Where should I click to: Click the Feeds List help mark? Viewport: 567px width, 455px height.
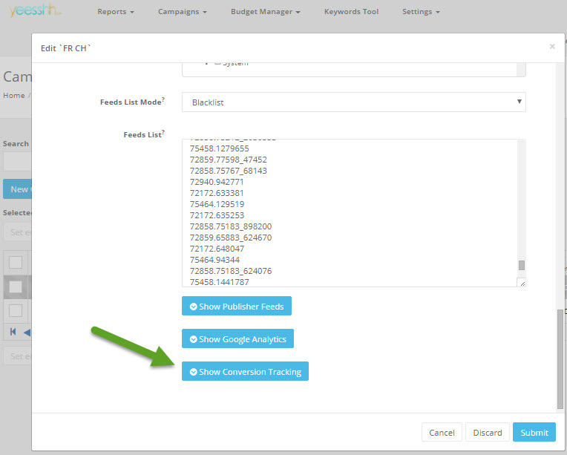163,131
